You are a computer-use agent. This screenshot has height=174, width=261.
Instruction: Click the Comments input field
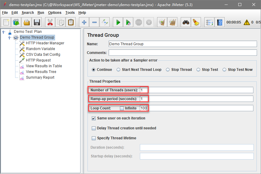pyautogui.click(x=183, y=53)
